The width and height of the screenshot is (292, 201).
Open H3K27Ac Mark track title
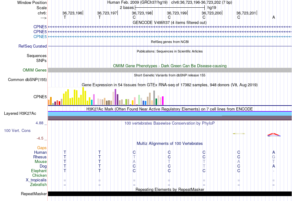click(169, 109)
